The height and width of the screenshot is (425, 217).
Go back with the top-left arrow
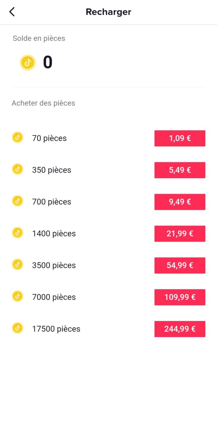(12, 12)
